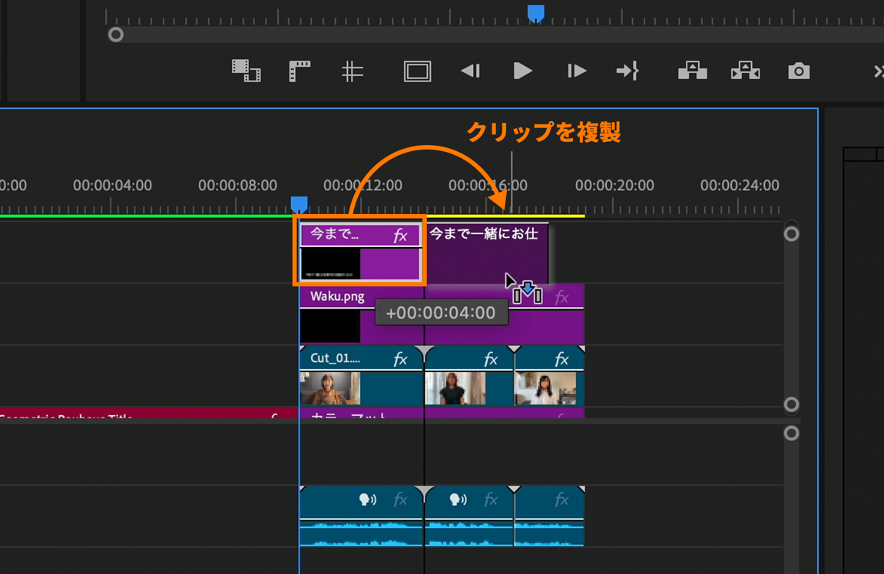Select the second audio clip

click(469, 516)
